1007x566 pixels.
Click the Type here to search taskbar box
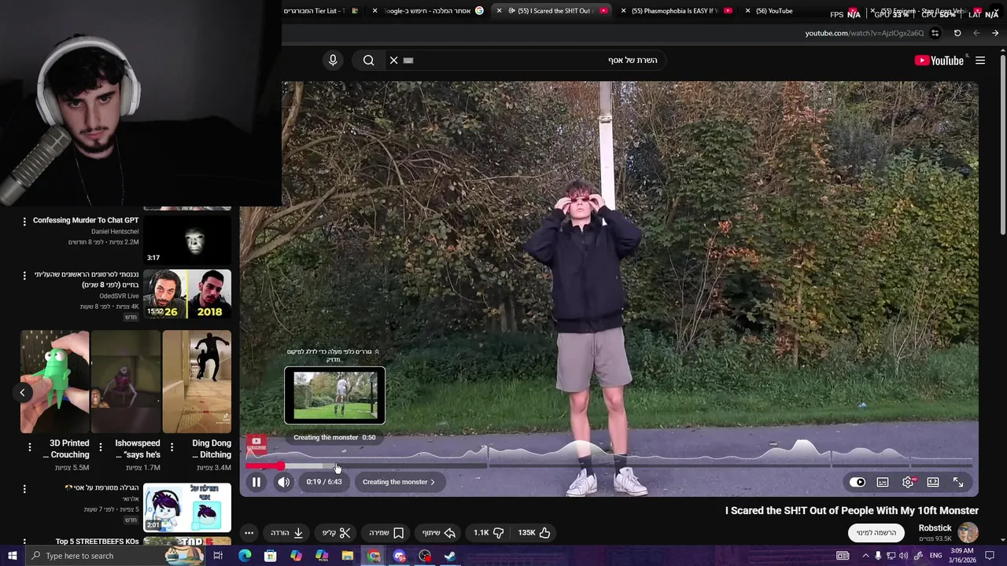114,556
